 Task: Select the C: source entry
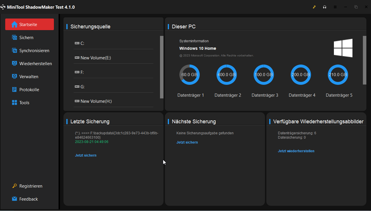[x=113, y=43]
